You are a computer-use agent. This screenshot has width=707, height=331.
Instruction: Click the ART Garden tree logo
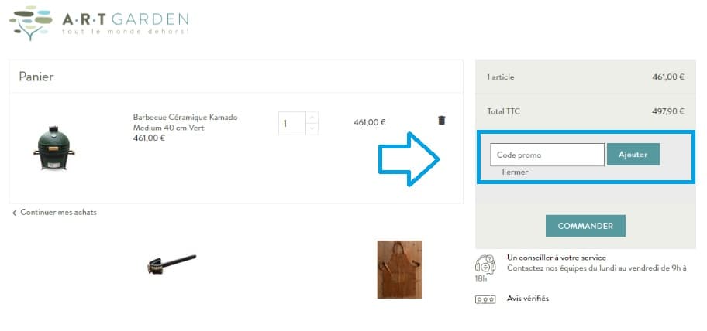31,23
